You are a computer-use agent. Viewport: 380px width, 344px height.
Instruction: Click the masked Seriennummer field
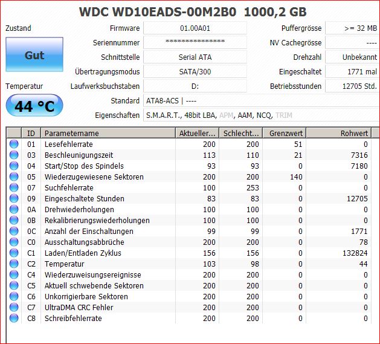click(195, 42)
